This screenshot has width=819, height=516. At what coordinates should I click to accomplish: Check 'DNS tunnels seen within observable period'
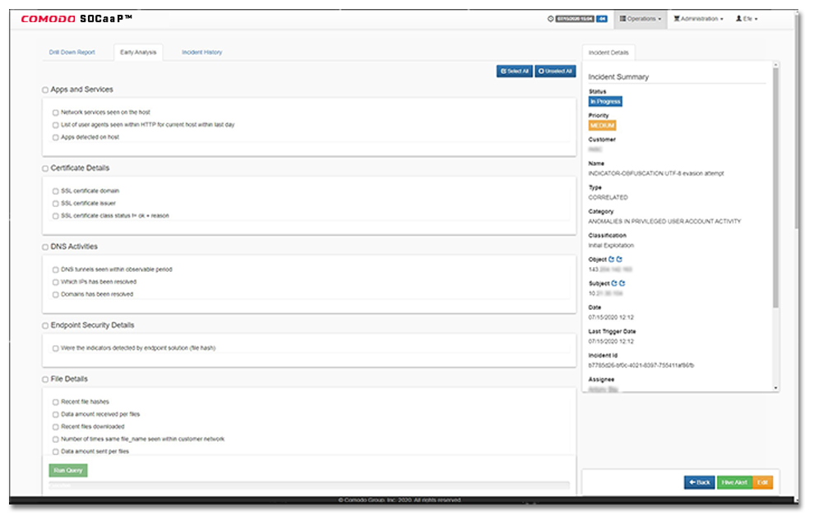click(55, 270)
